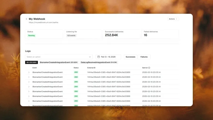
Task: Click the 200 status badge in first log row
Action: tap(76, 72)
